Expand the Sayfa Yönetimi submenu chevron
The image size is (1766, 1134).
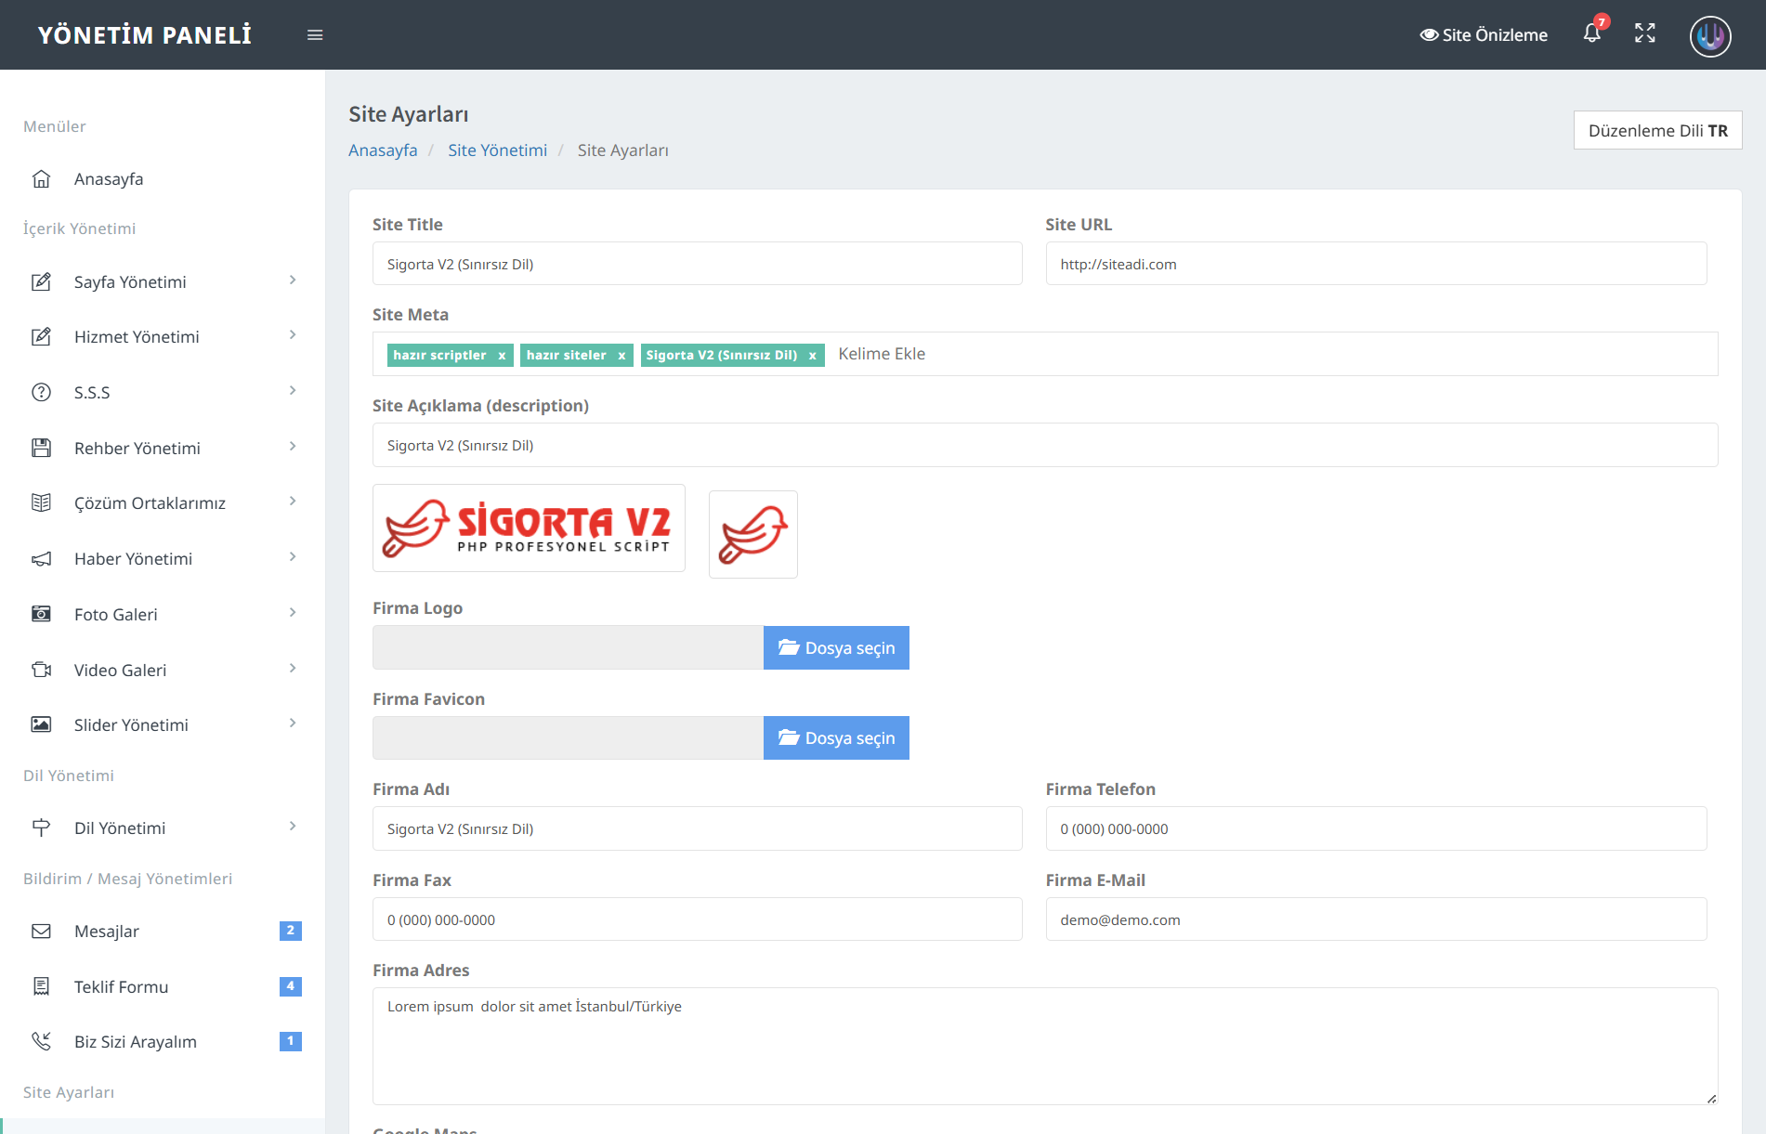click(x=293, y=280)
